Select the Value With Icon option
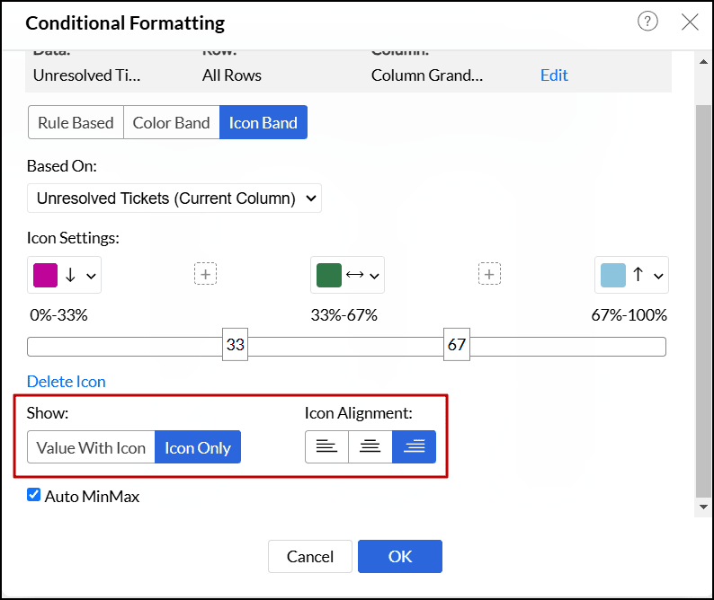714x600 pixels. [x=91, y=447]
